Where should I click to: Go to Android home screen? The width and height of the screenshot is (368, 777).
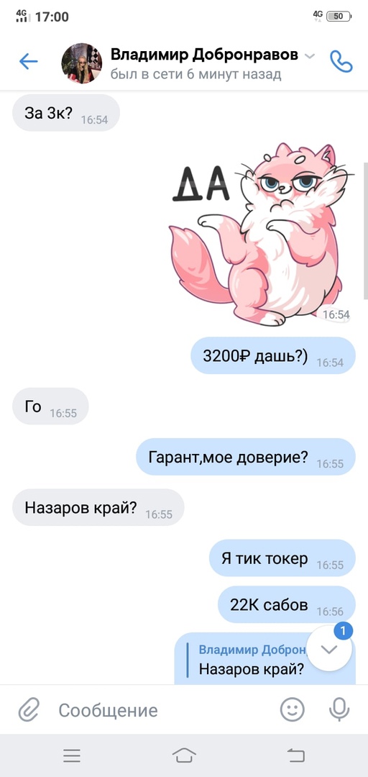[x=184, y=755]
